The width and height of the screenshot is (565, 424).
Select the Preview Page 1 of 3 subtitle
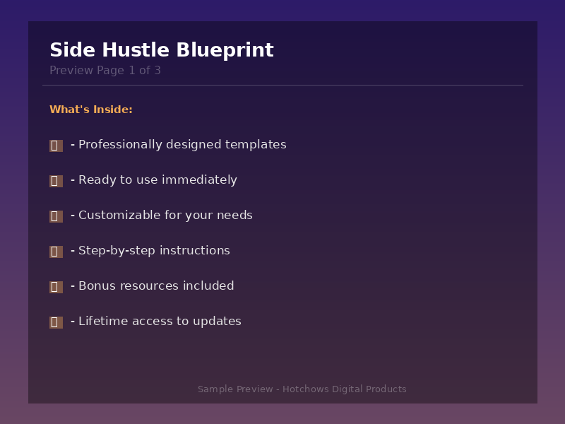coord(105,71)
